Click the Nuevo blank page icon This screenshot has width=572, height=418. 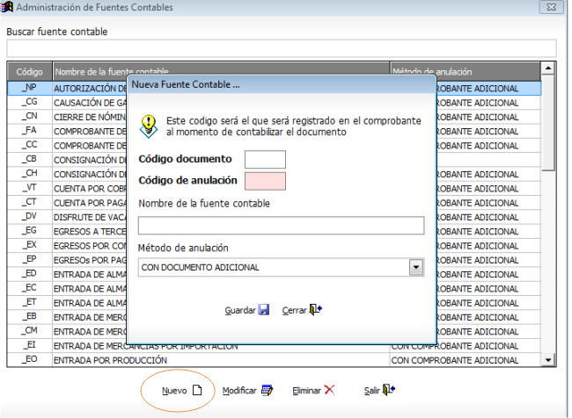(x=197, y=390)
